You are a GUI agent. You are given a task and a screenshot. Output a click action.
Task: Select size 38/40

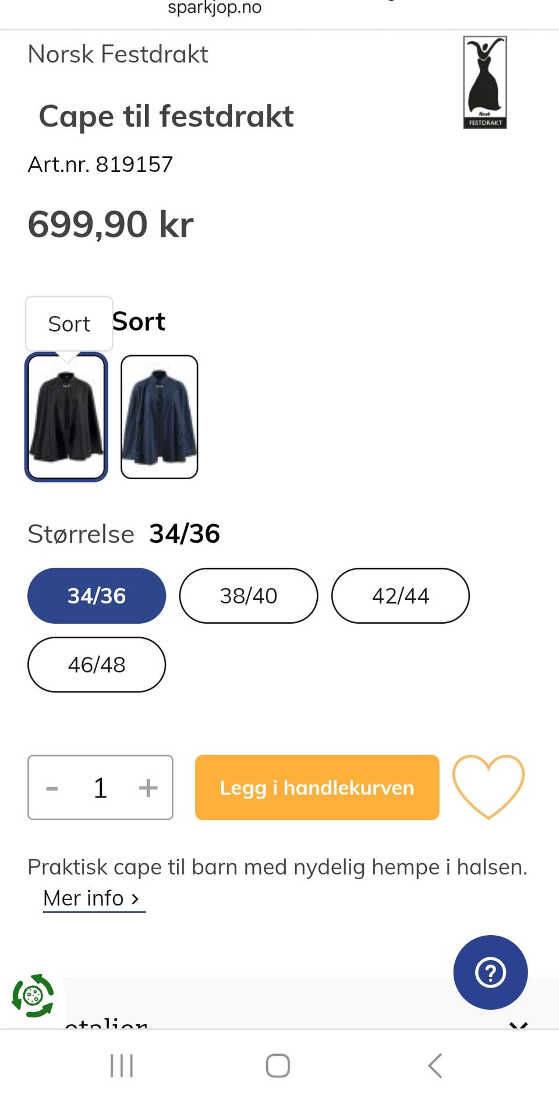pyautogui.click(x=249, y=596)
